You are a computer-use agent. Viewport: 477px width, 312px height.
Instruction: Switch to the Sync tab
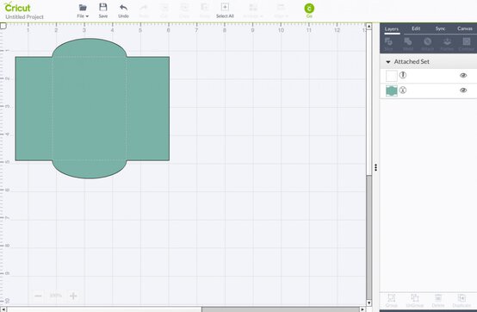(x=440, y=28)
